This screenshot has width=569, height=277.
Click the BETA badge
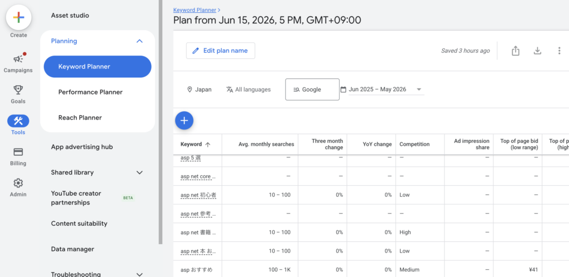click(128, 198)
